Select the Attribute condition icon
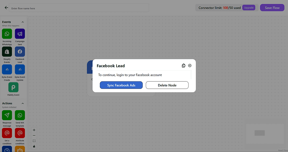The height and width of the screenshot is (152, 288). [x=20, y=133]
